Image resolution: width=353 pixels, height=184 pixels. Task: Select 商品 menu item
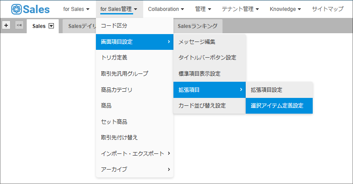(x=134, y=106)
